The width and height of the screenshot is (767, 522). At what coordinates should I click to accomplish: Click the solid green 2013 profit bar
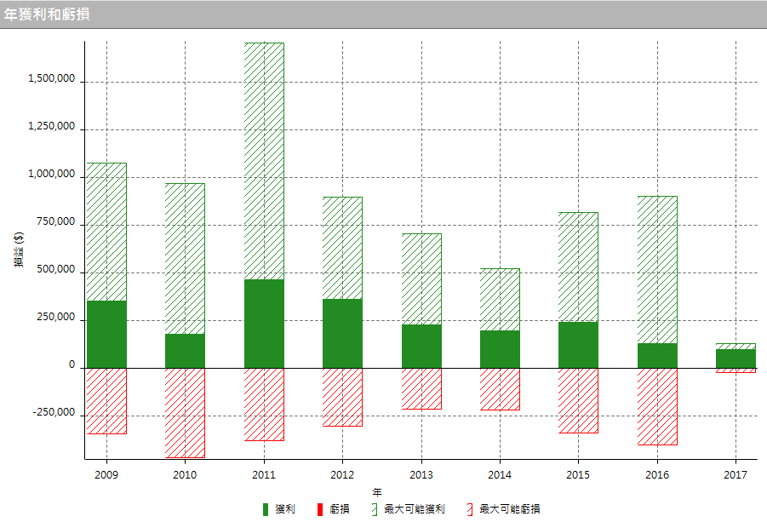pos(421,347)
